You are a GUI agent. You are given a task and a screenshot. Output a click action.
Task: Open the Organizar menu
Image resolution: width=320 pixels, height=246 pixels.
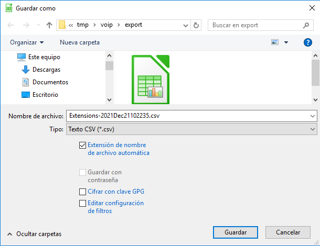tap(27, 42)
